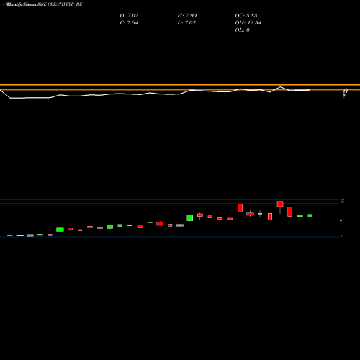Viewport: 360px width, 360px height.
Task: Select the close value C: 7.64
Action: pyautogui.click(x=129, y=22)
